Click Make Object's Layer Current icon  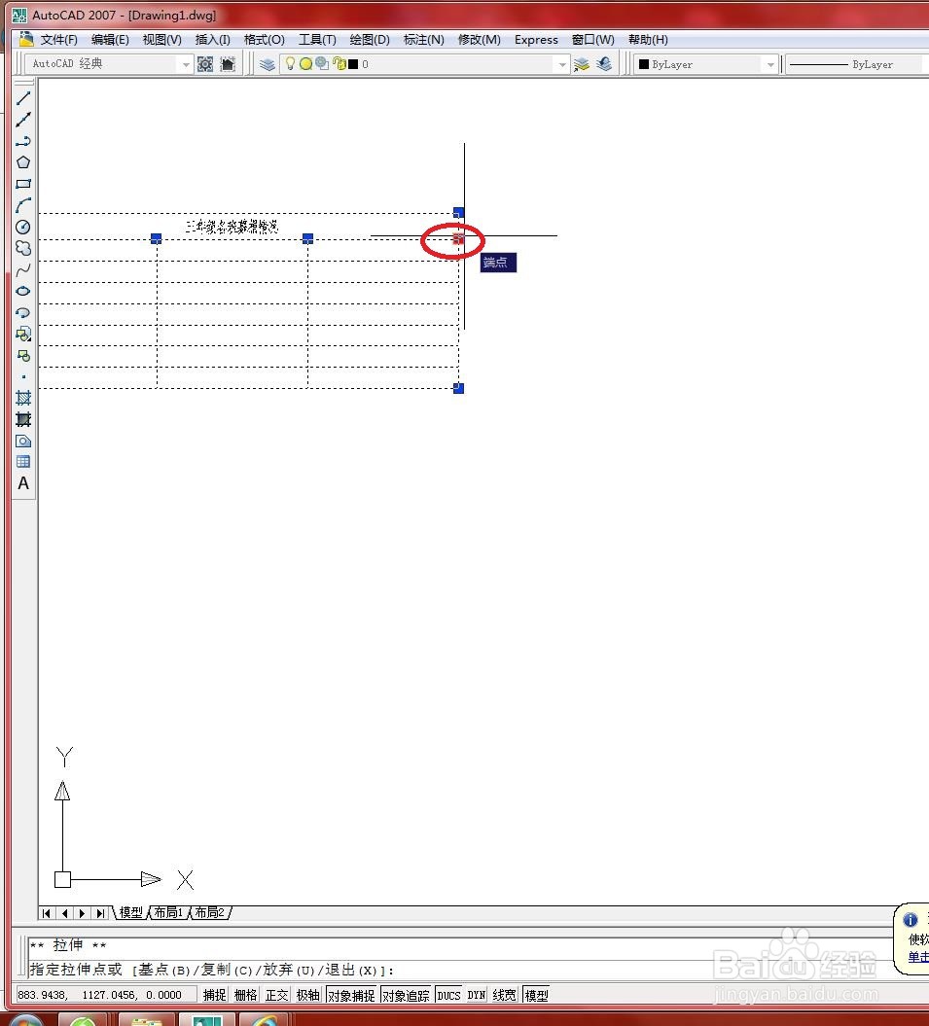582,64
